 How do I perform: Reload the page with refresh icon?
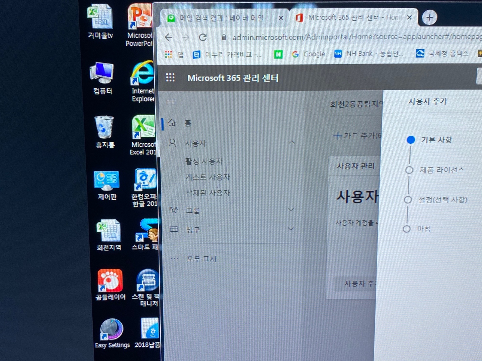pos(203,37)
